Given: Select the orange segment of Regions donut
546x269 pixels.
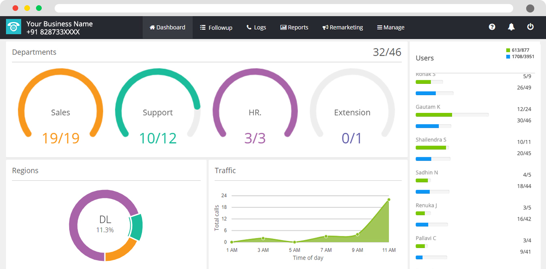Looking at the screenshot, I should pos(121,250).
